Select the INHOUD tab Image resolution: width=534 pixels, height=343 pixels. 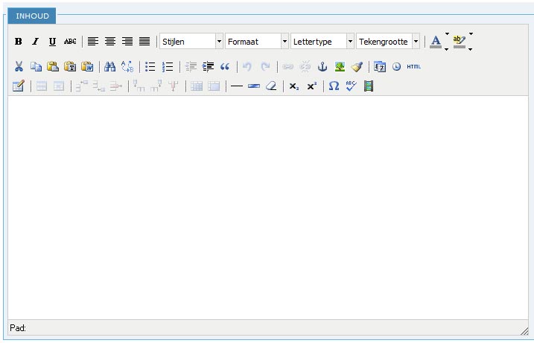click(32, 16)
